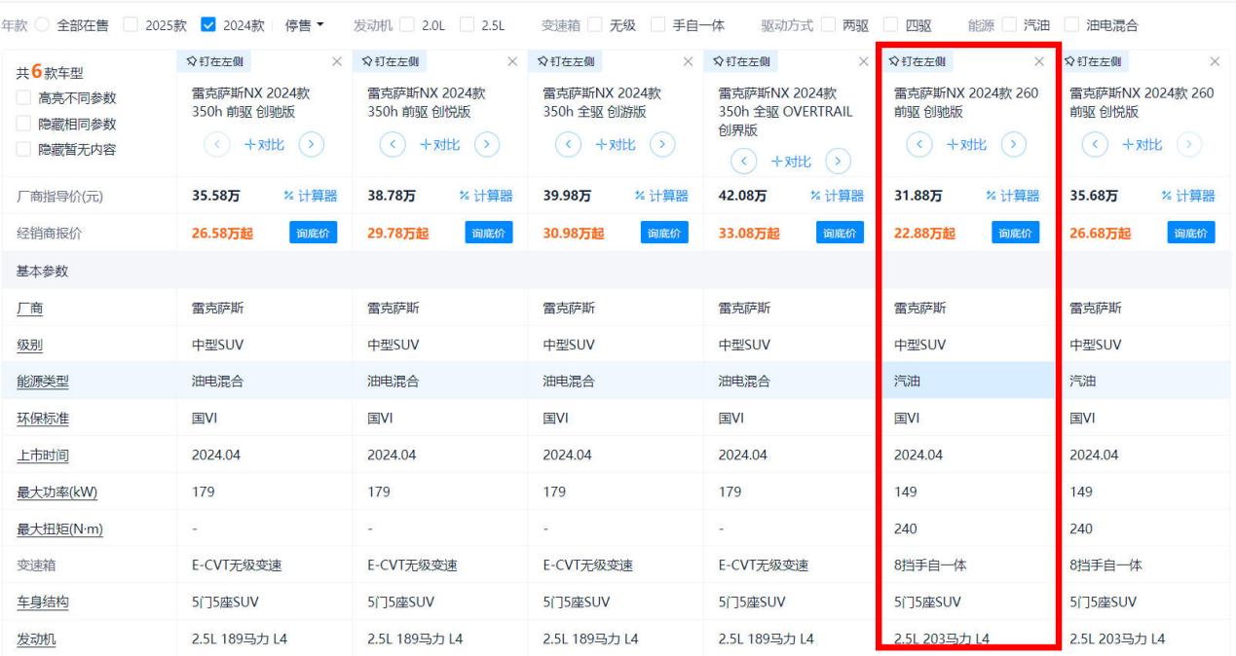The height and width of the screenshot is (656, 1236).
Task: Next arrow under 260 前驱 创驰版
Action: pyautogui.click(x=1012, y=144)
